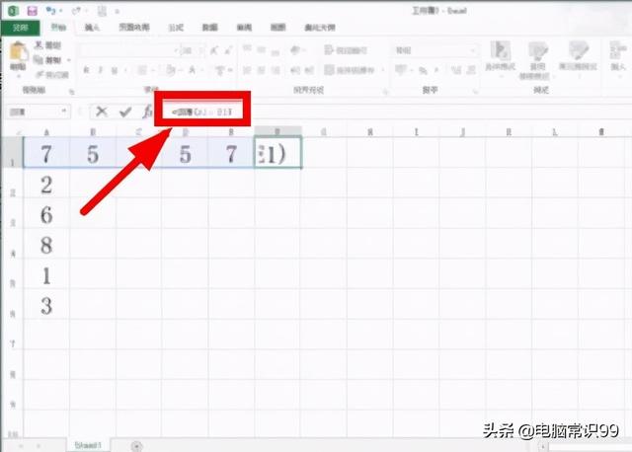Click the Decrease Font Size icon
This screenshot has height=452, width=632.
coord(228,50)
